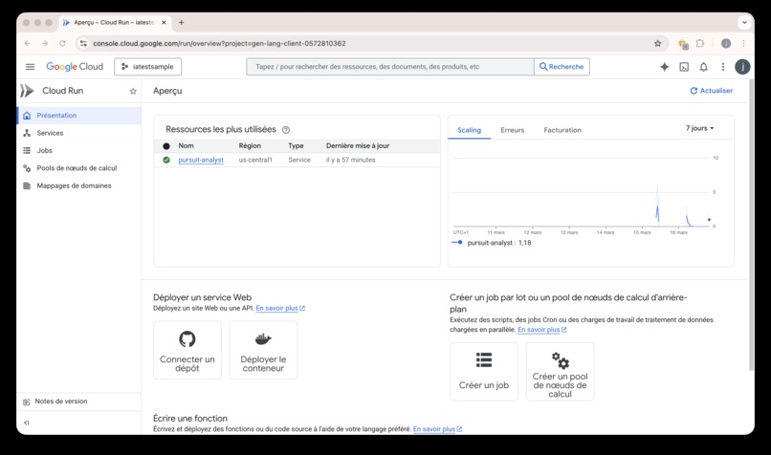The image size is (771, 455).
Task: Click the page vertical scrollbar
Action: tap(751, 225)
